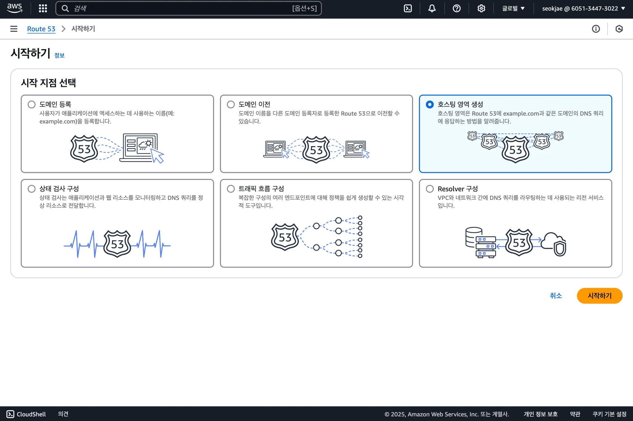Open the hexagon icon beside info
The height and width of the screenshot is (421, 633).
(619, 29)
